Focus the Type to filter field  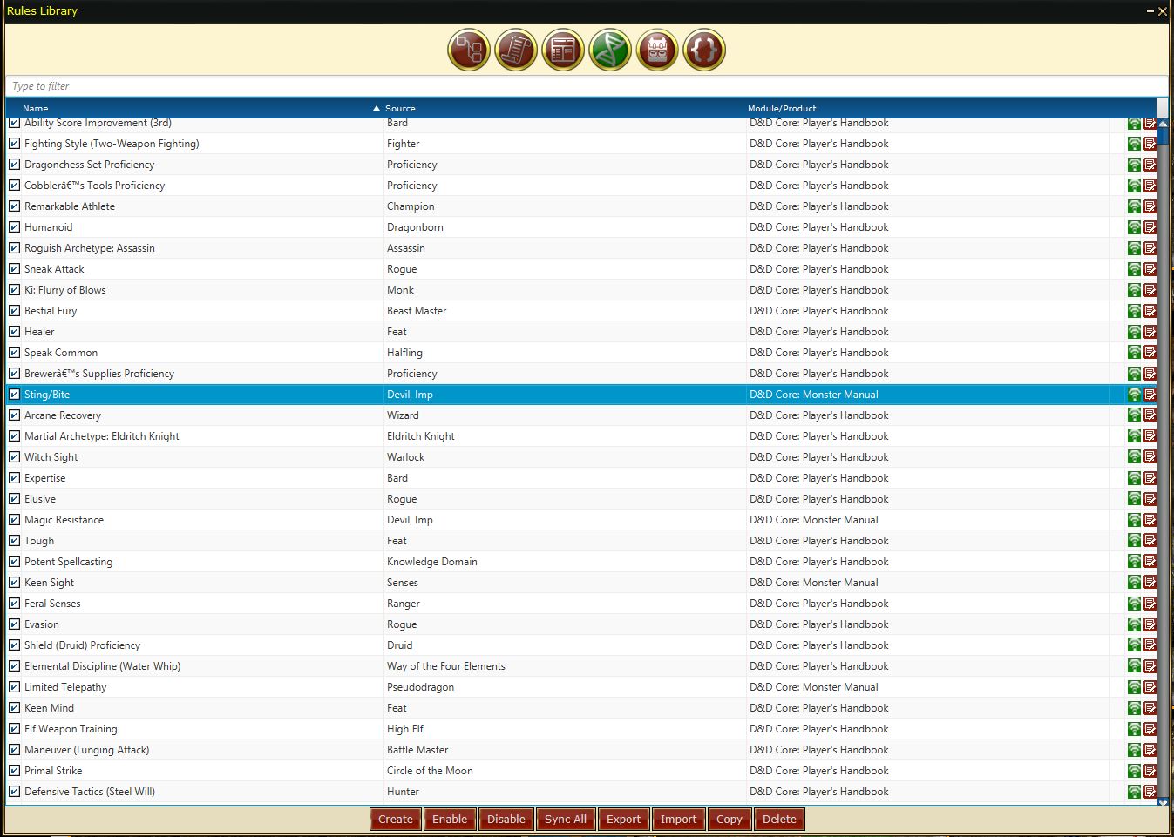(587, 86)
